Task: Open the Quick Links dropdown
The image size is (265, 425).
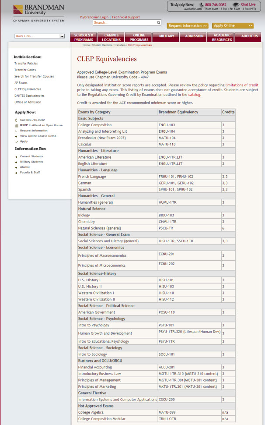Action: 40,36
